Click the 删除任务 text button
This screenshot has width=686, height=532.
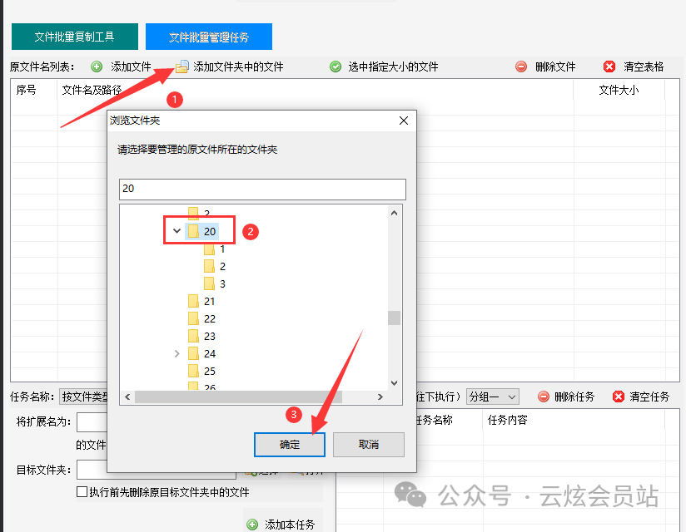[575, 397]
